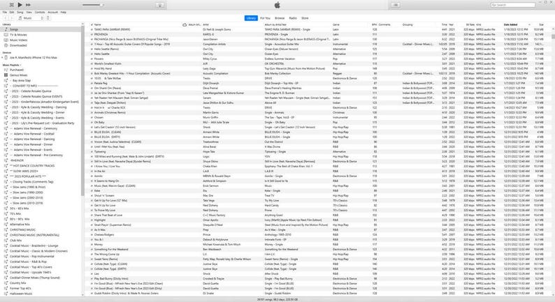Open the Bay Area Slap playlist

coord(21,80)
